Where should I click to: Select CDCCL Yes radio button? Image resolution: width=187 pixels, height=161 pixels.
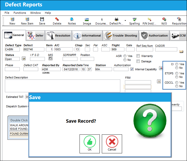coord(177,83)
